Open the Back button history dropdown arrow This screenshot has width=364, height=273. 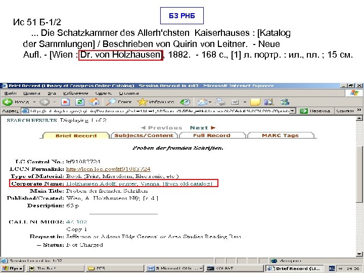(x=34, y=102)
